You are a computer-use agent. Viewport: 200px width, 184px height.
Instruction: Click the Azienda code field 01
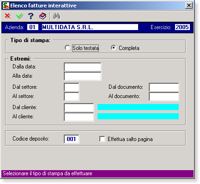33,27
